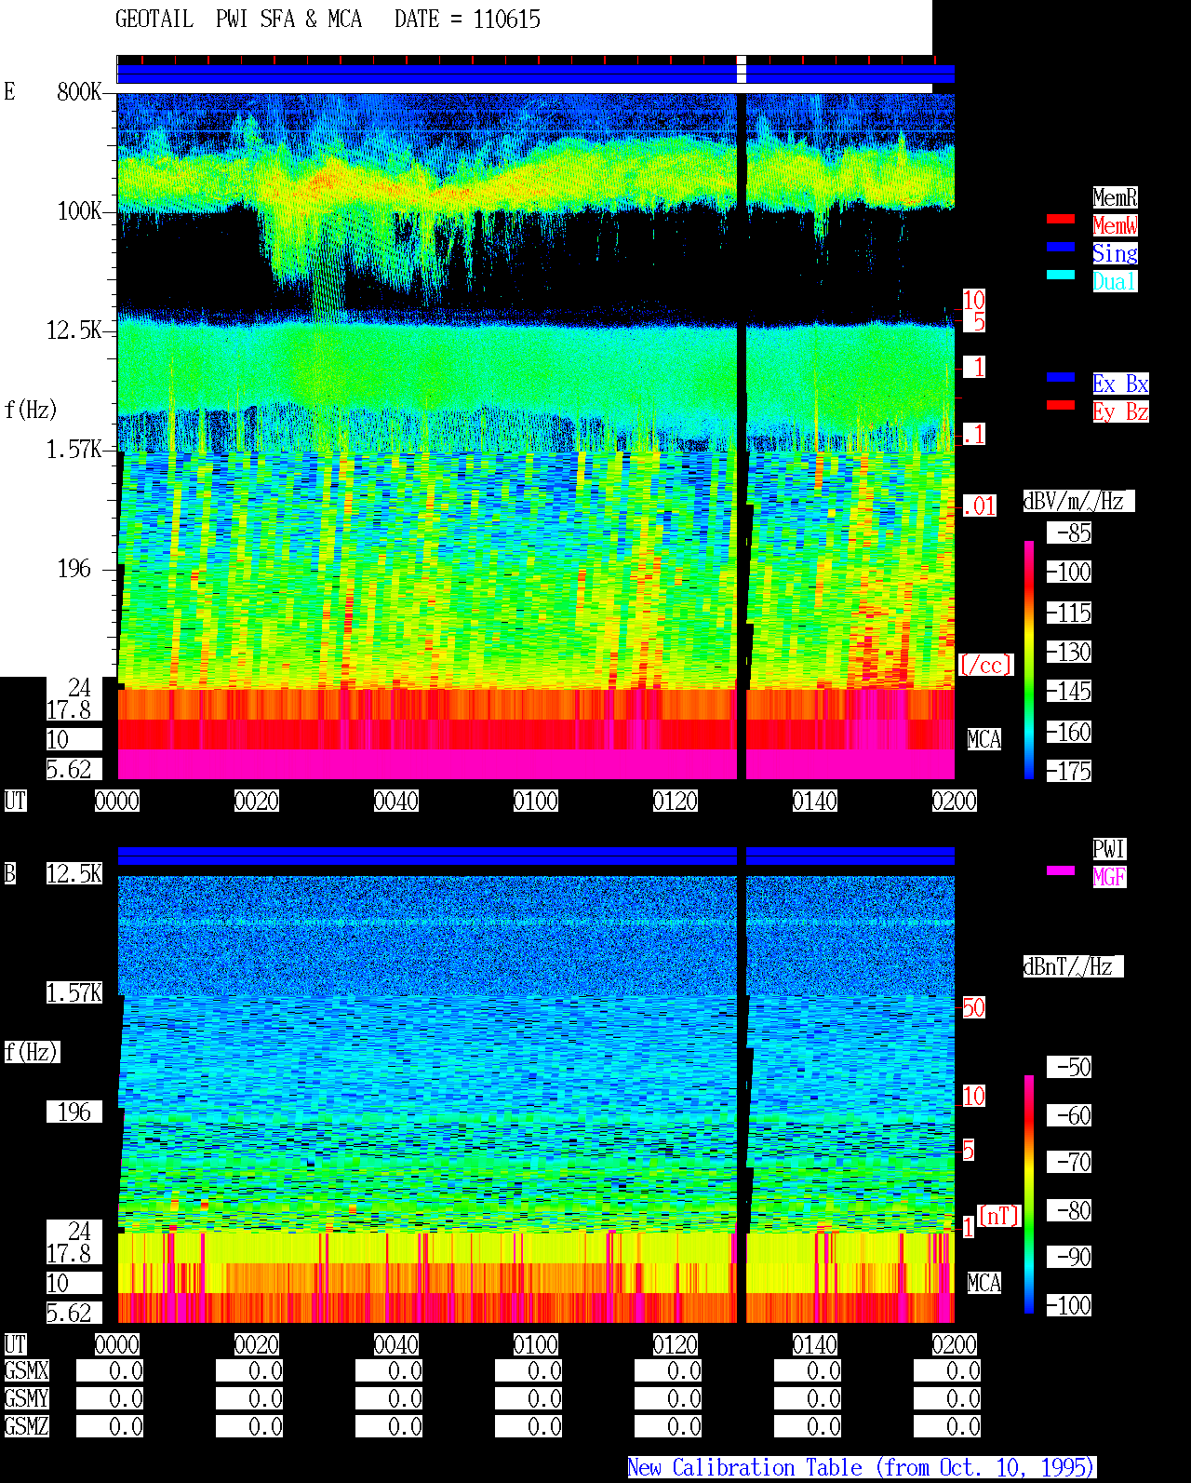Select the MemW legend label
The height and width of the screenshot is (1483, 1191).
click(1115, 225)
